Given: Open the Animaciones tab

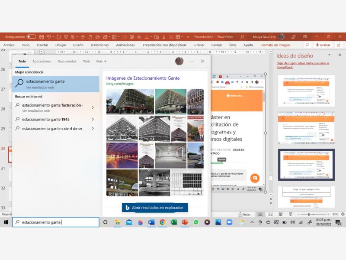Looking at the screenshot, I should coord(125,45).
